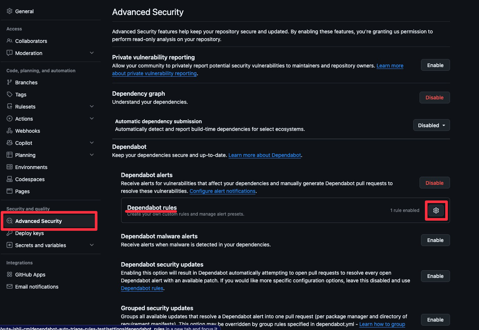The height and width of the screenshot is (330, 479).
Task: Click the Security and quality section label
Action: 28,209
